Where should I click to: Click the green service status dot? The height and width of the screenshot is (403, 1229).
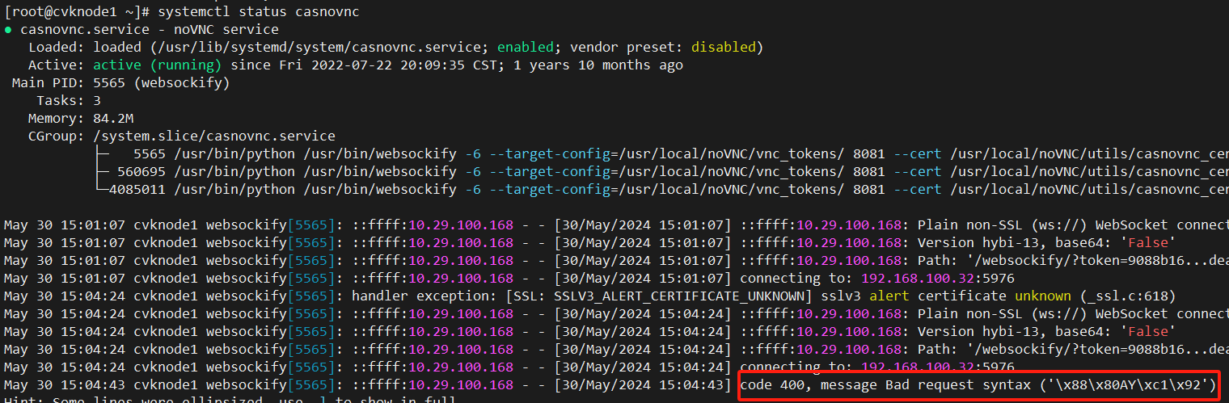tap(9, 30)
